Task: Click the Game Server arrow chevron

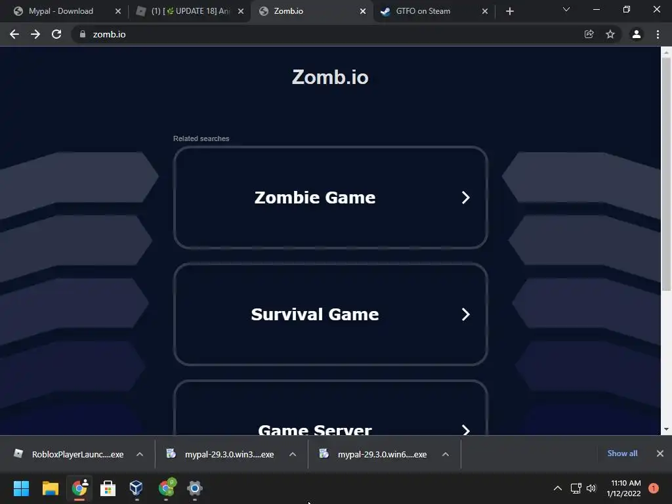Action: click(x=465, y=430)
